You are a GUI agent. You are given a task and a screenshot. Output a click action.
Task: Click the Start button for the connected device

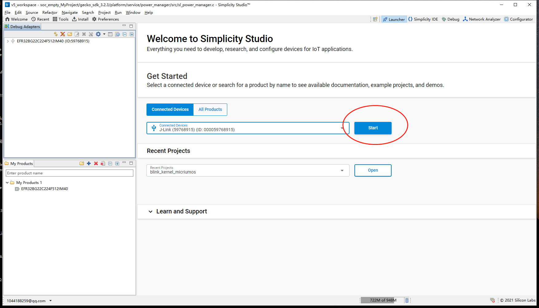pyautogui.click(x=373, y=128)
